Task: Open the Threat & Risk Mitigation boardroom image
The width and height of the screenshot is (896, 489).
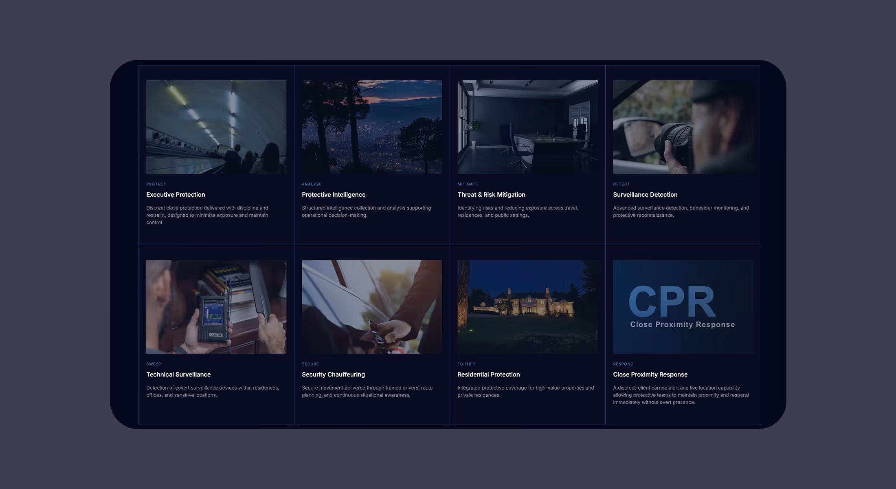Action: (527, 127)
